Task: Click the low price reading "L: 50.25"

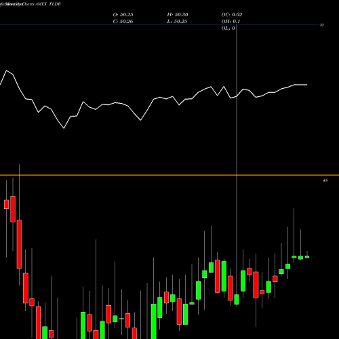Action: pos(177,22)
